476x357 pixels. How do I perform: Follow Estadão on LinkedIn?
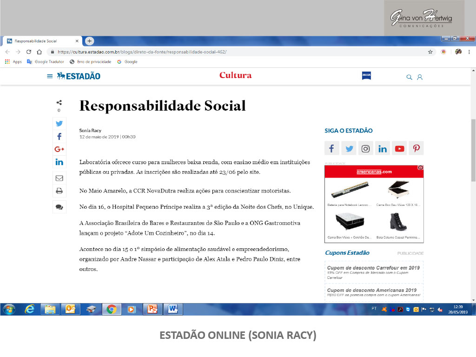(x=383, y=148)
